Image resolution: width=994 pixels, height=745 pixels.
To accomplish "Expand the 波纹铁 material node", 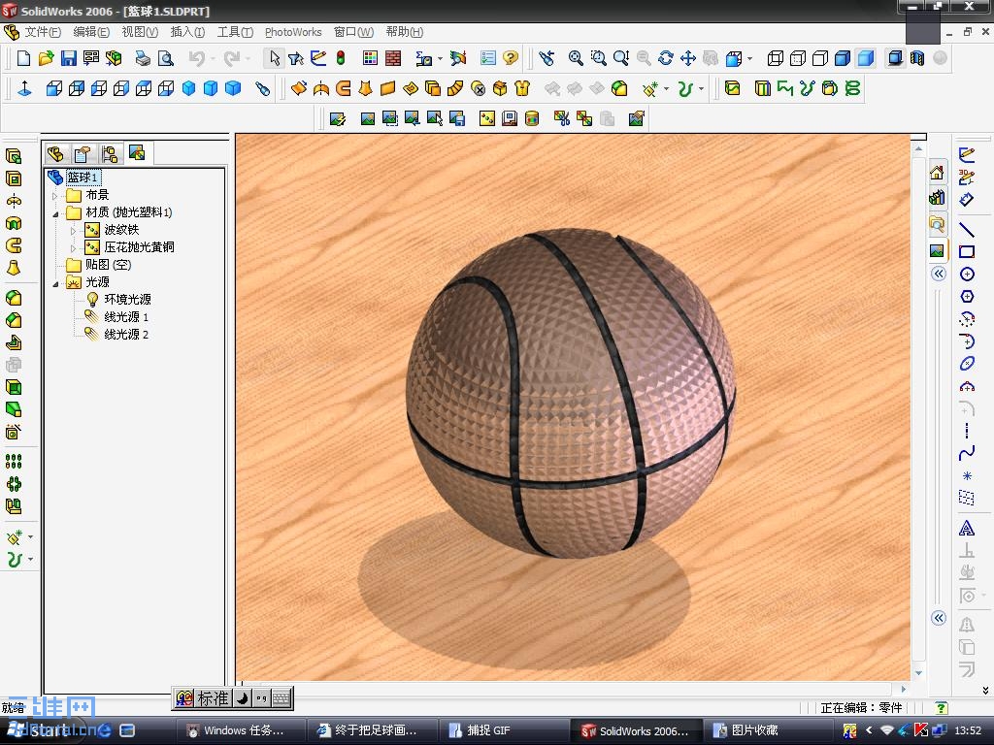I will point(73,230).
